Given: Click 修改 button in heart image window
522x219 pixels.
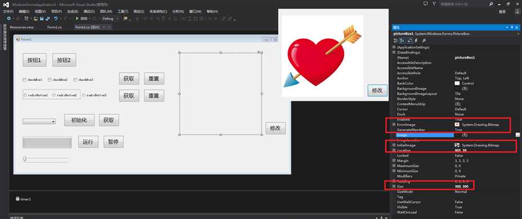Looking at the screenshot, I should click(377, 91).
